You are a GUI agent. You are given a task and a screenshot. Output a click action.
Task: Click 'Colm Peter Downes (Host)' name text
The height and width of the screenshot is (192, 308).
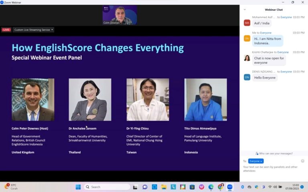coord(30,128)
